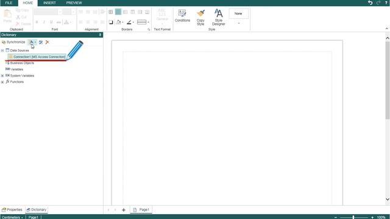Select Business Objects in the tree
This screenshot has height=219, width=390.
pos(22,63)
